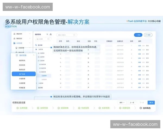Focus the table keyword search input
163x131 pixels.
coord(67,35)
